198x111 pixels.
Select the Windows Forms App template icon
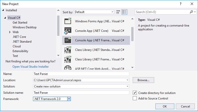(x=68, y=21)
